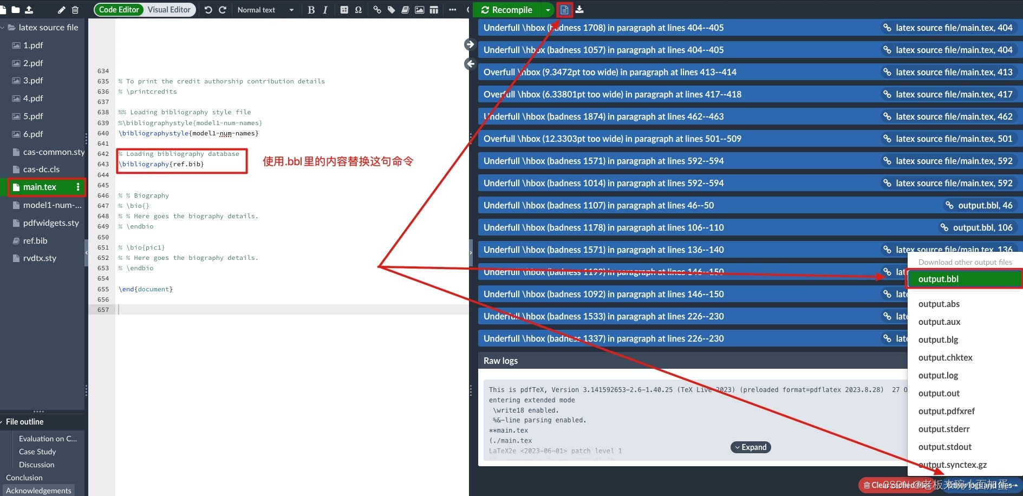Collapse the latex source file folder

tap(3, 28)
